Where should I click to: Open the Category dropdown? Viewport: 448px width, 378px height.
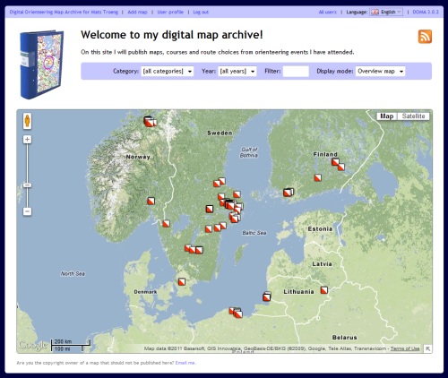[168, 71]
